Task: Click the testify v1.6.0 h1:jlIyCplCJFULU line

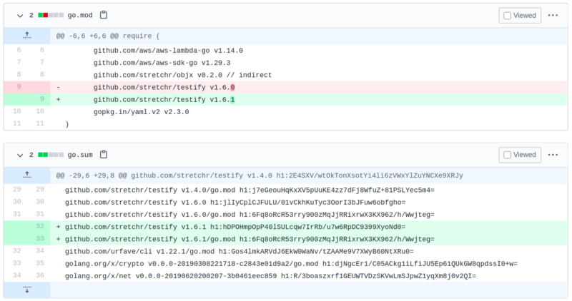Action: [x=286, y=202]
